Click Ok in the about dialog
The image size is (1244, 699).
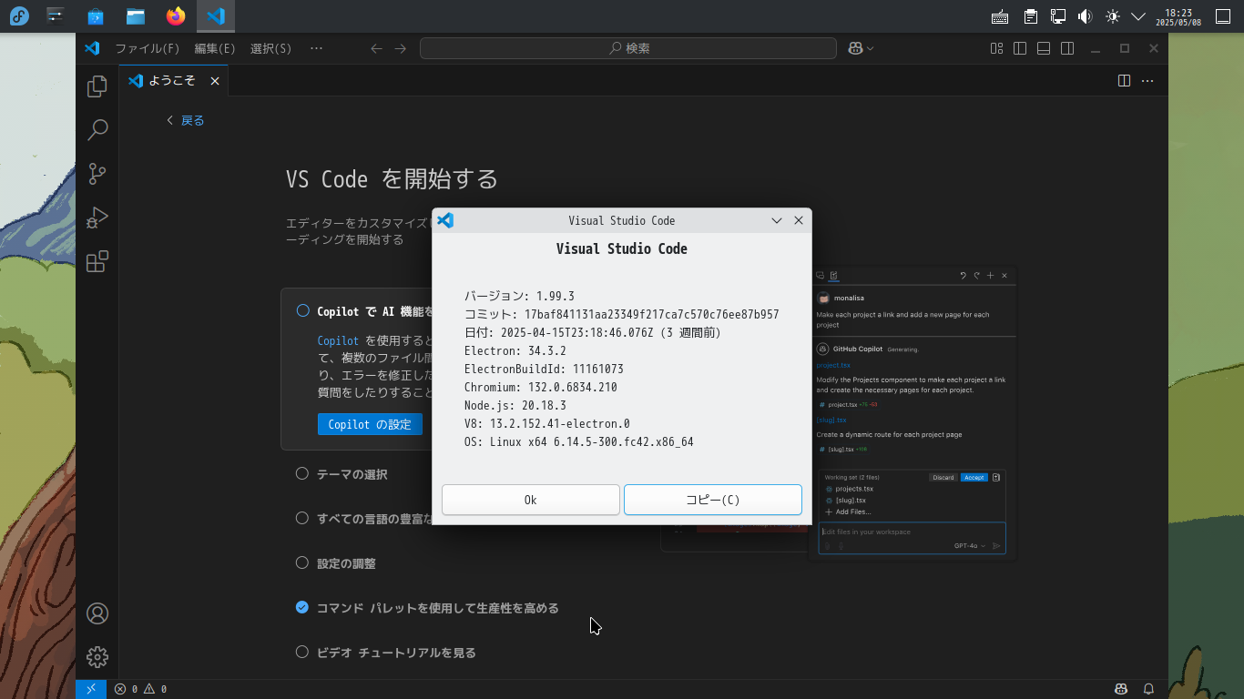point(531,500)
